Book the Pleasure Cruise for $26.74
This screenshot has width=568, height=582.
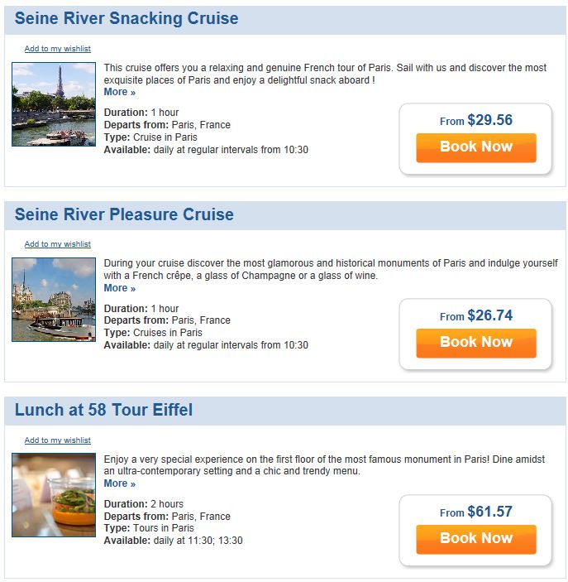click(476, 343)
